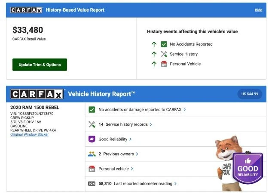Expand No accidents or damage reported chevron

tap(184, 110)
